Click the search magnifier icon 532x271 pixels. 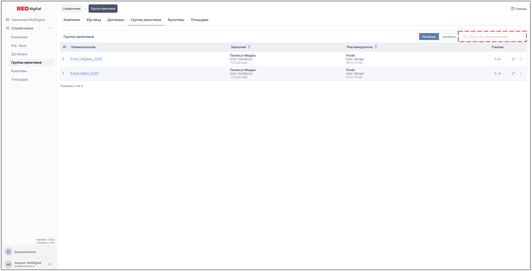465,37
